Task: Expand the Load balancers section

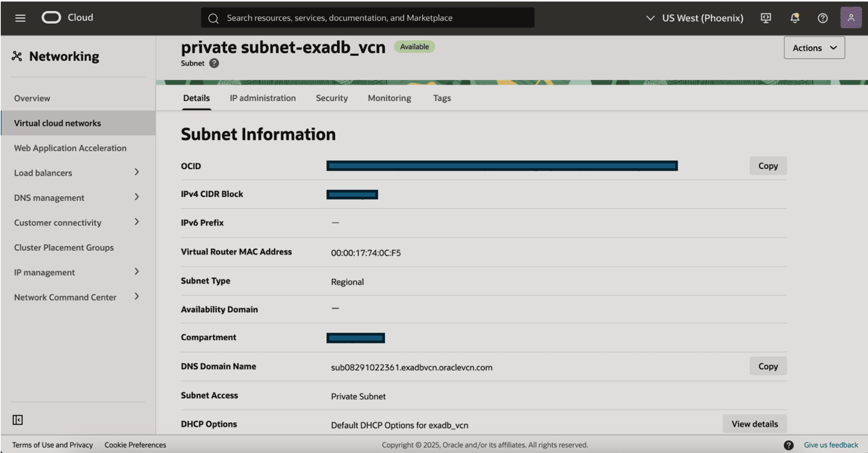Action: point(136,172)
